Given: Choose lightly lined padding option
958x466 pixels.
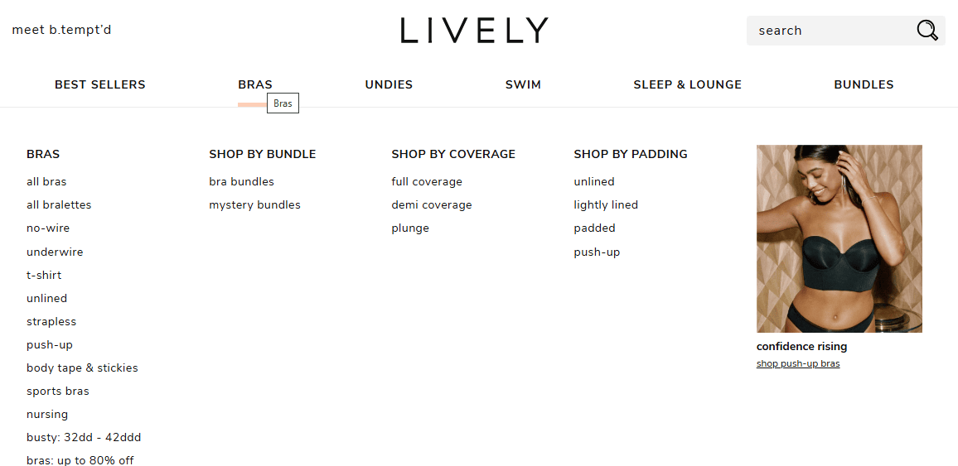Looking at the screenshot, I should coord(606,205).
